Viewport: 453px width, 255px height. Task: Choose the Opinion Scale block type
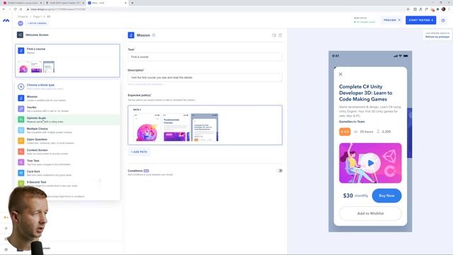pos(67,120)
